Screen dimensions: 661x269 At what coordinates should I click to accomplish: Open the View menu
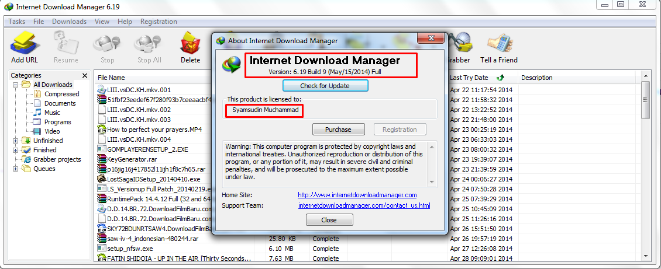[102, 22]
